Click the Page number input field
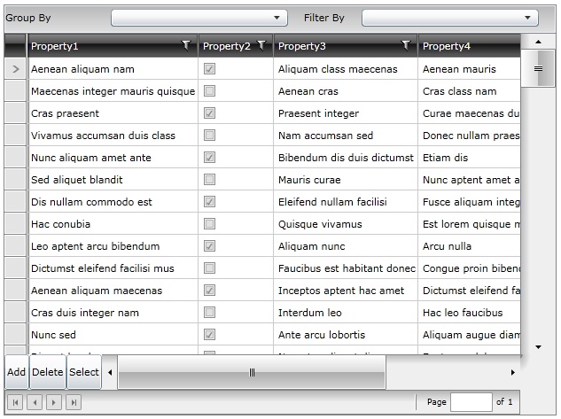Image resolution: width=561 pixels, height=419 pixels. tap(471, 402)
